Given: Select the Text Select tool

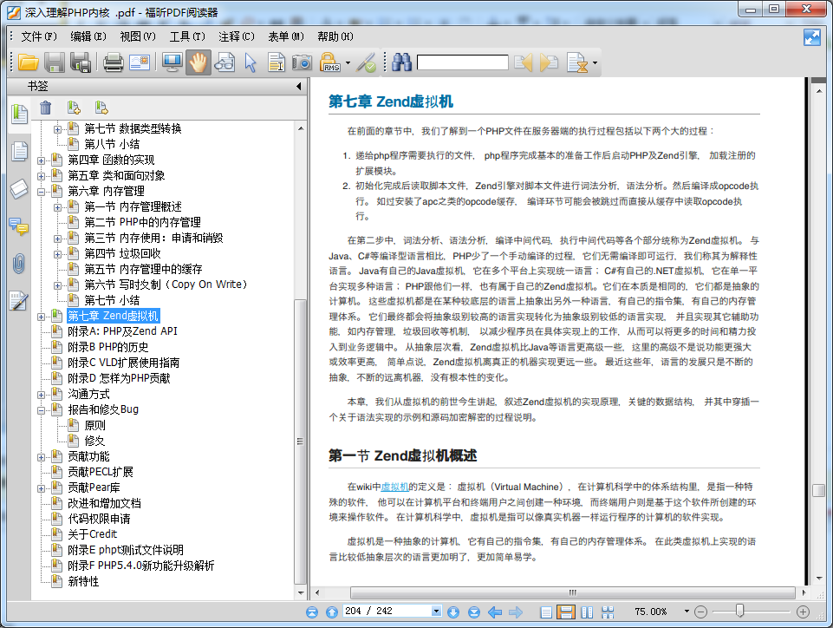Looking at the screenshot, I should point(276,62).
